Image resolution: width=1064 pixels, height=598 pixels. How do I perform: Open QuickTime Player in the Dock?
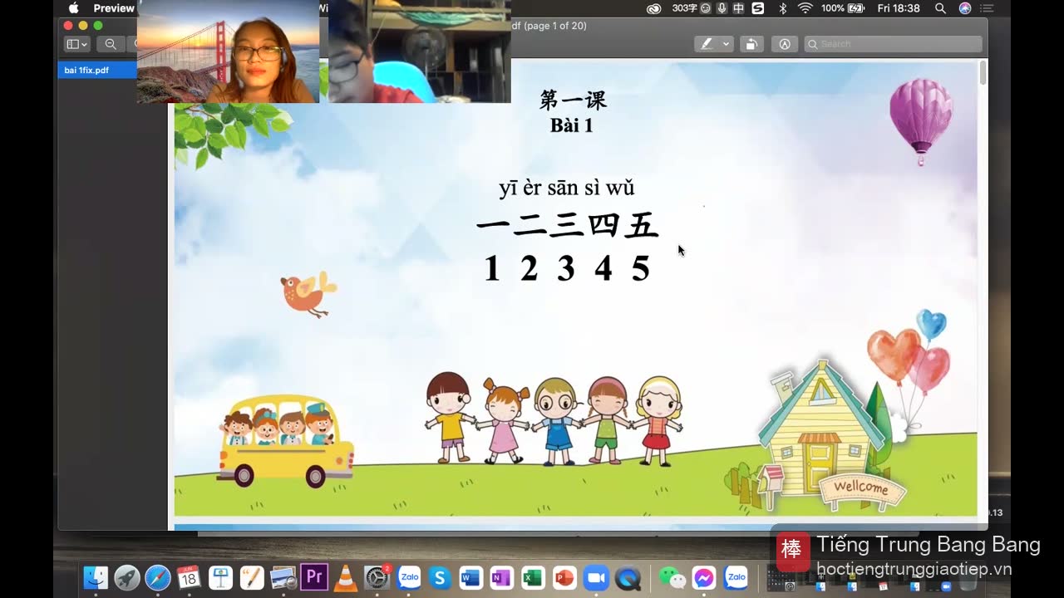pyautogui.click(x=628, y=577)
